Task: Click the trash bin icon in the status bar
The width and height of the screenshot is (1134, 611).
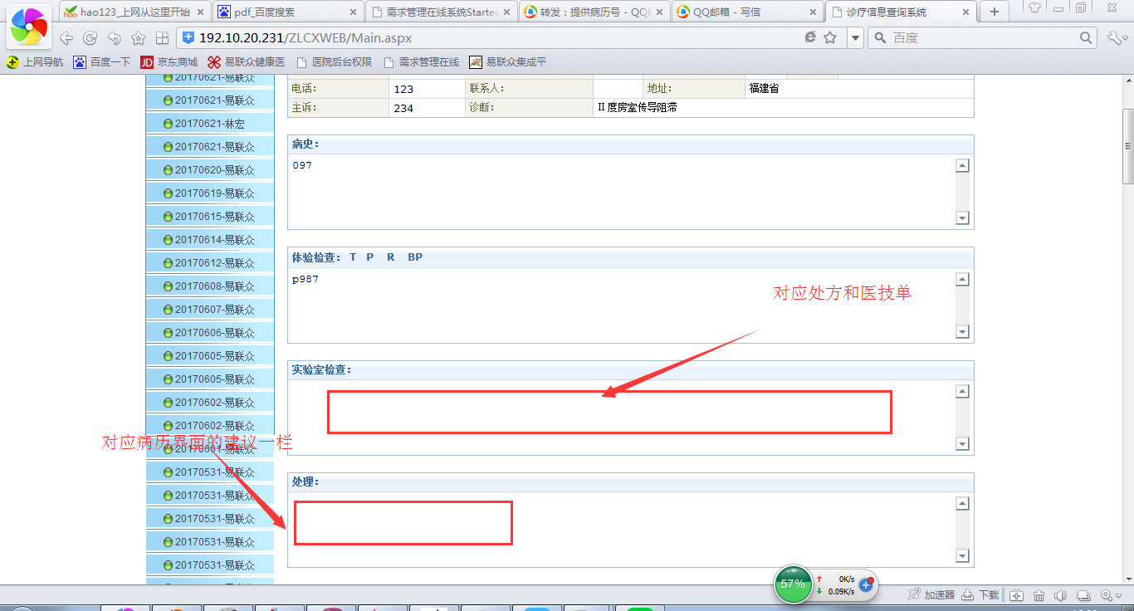Action: point(1039,595)
